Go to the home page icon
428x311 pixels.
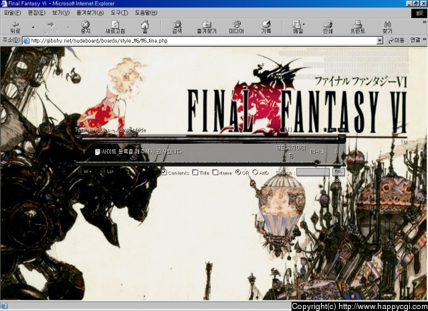click(144, 27)
